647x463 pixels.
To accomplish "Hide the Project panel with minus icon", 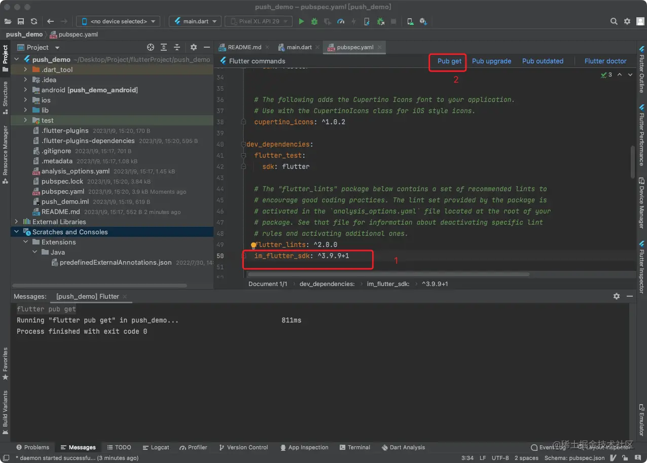I will (x=206, y=47).
